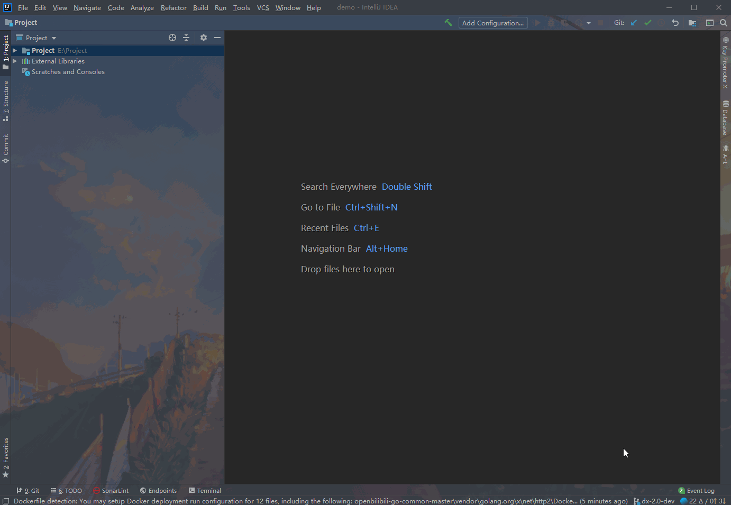
Task: Hide the Project panel with minus icon
Action: pos(217,38)
